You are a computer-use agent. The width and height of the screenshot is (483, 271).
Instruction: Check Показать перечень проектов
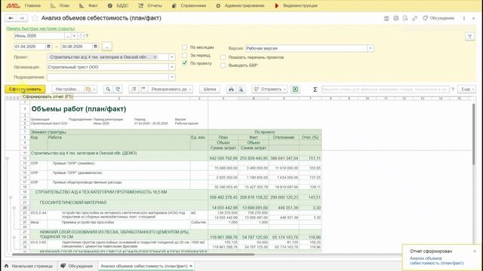point(223,57)
